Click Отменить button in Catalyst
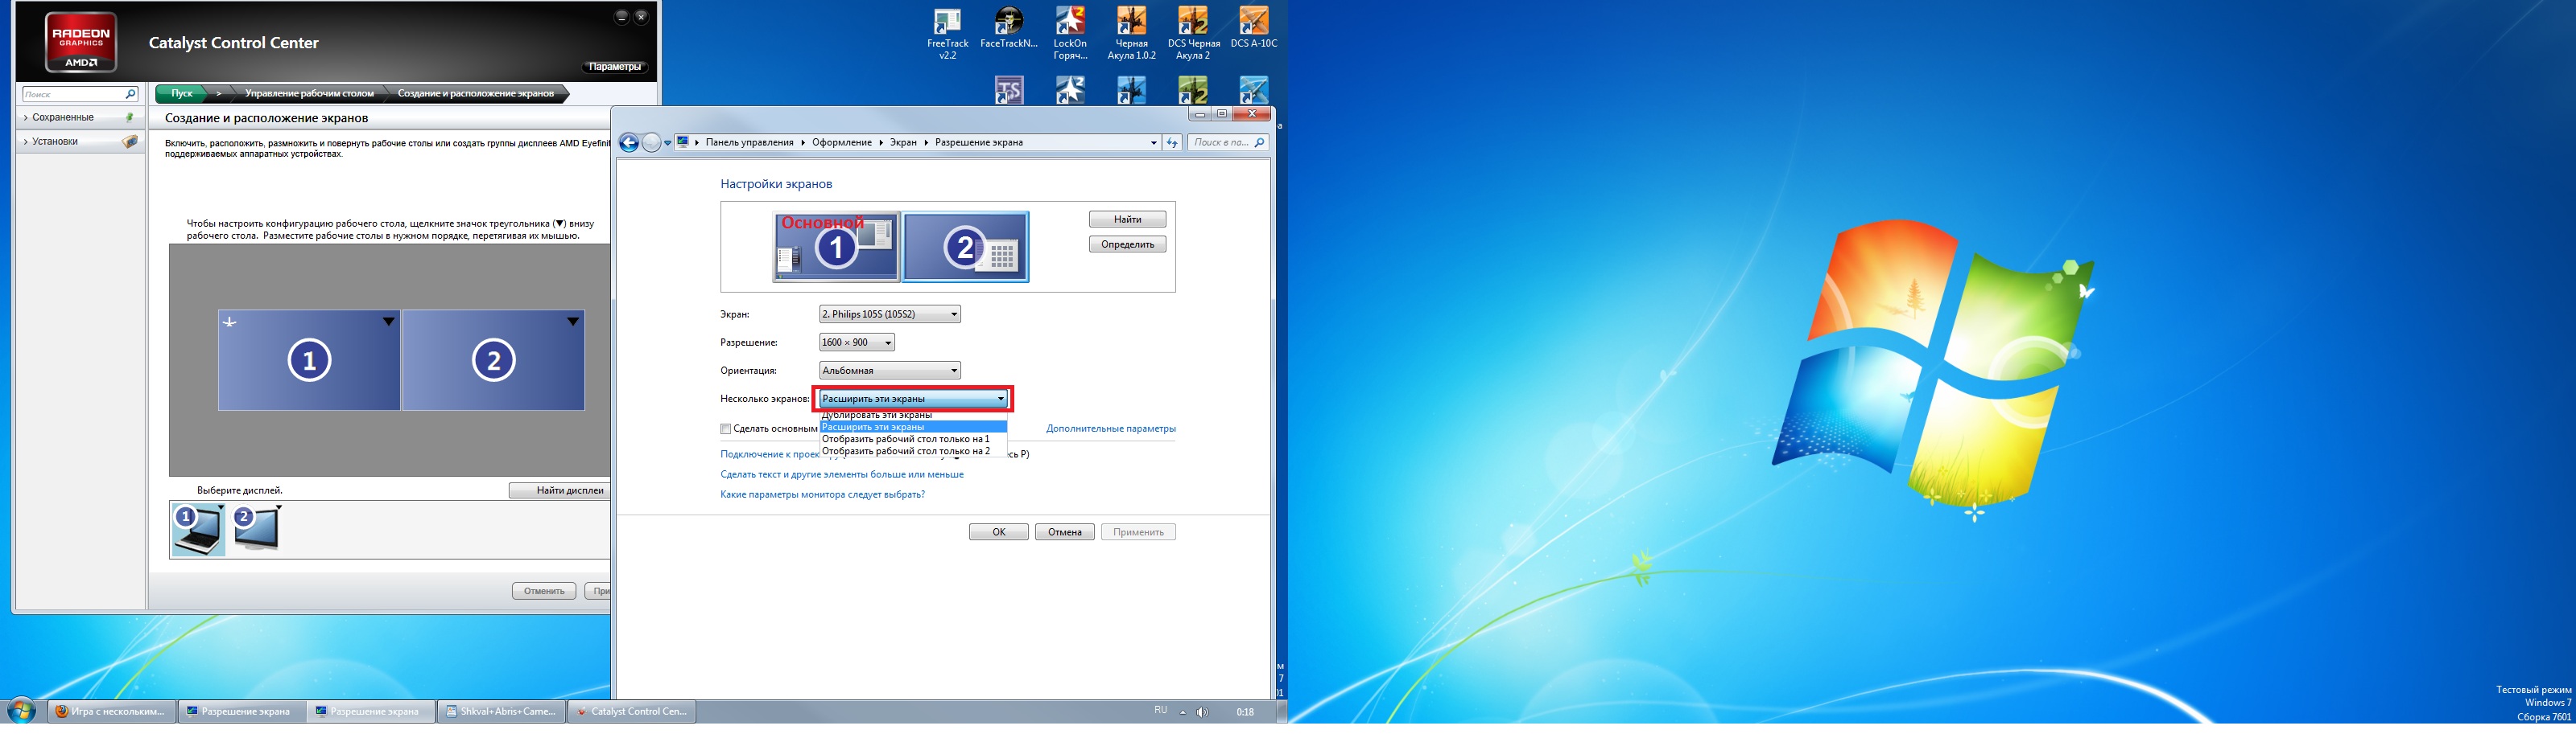The image size is (2576, 738). point(544,591)
